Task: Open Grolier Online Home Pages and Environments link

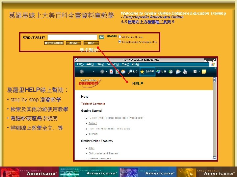Action: coord(116,118)
